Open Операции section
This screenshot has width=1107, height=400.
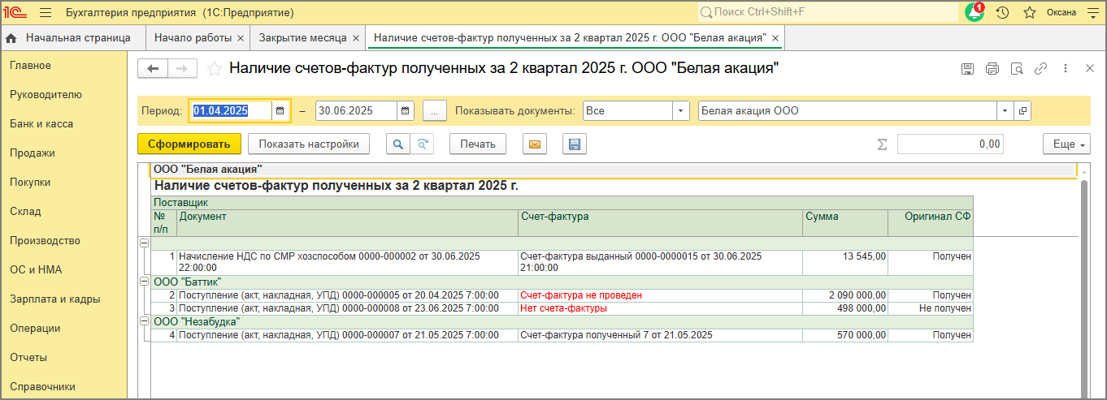[x=35, y=329]
